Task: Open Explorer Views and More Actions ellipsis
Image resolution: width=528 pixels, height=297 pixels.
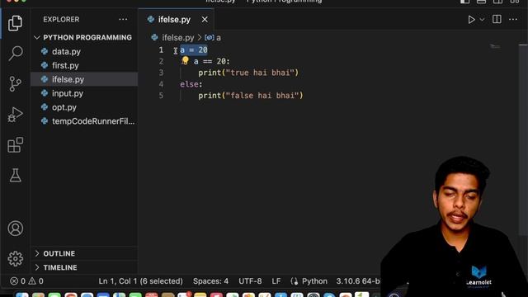Action: (123, 19)
